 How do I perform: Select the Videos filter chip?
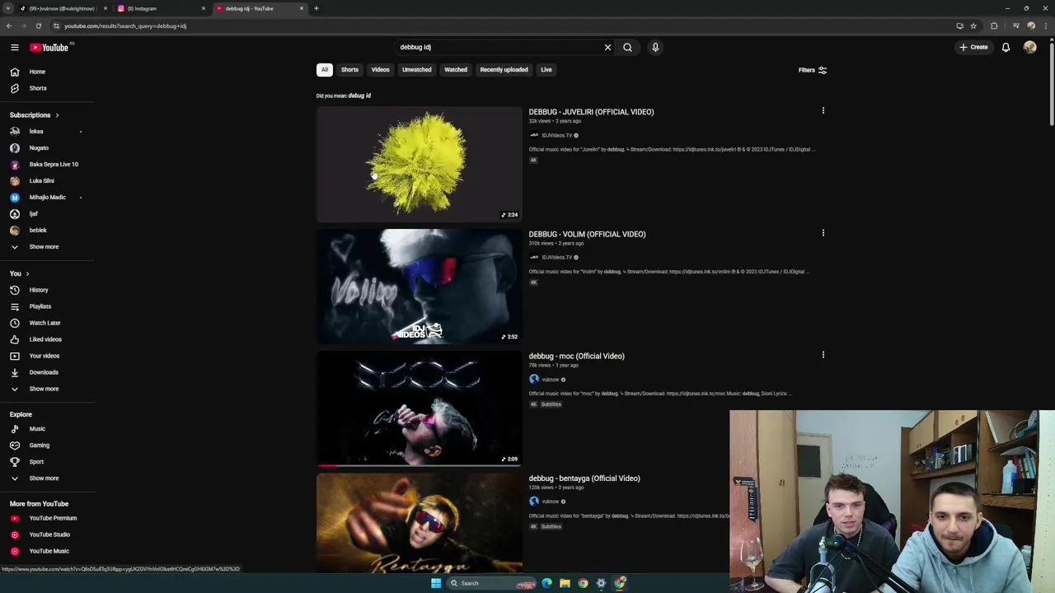380,70
